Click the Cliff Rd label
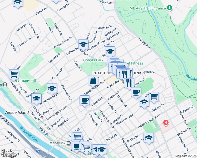 (13, 47)
